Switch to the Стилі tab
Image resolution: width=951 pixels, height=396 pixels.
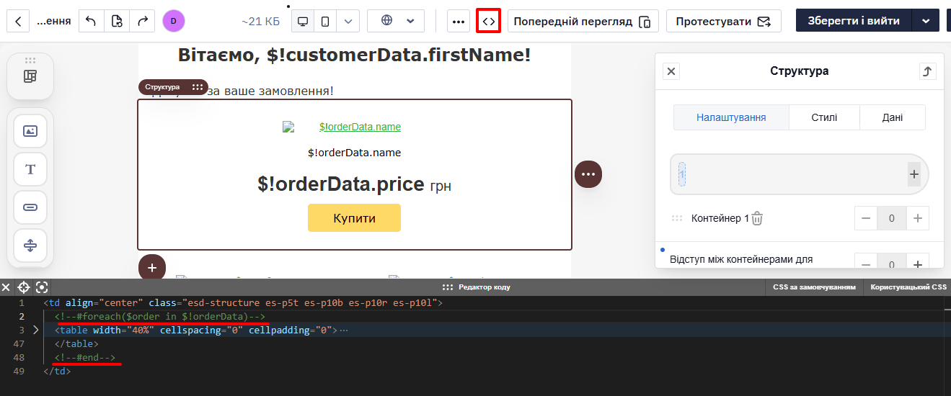pos(824,117)
